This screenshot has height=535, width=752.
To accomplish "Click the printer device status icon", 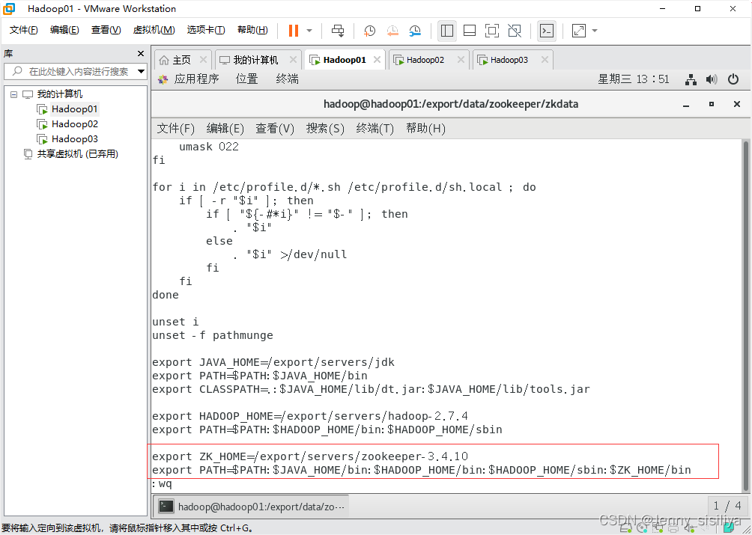I will click(674, 529).
